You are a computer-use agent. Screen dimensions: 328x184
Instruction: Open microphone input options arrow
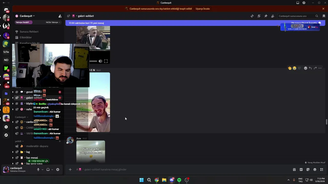pyautogui.click(x=43, y=169)
